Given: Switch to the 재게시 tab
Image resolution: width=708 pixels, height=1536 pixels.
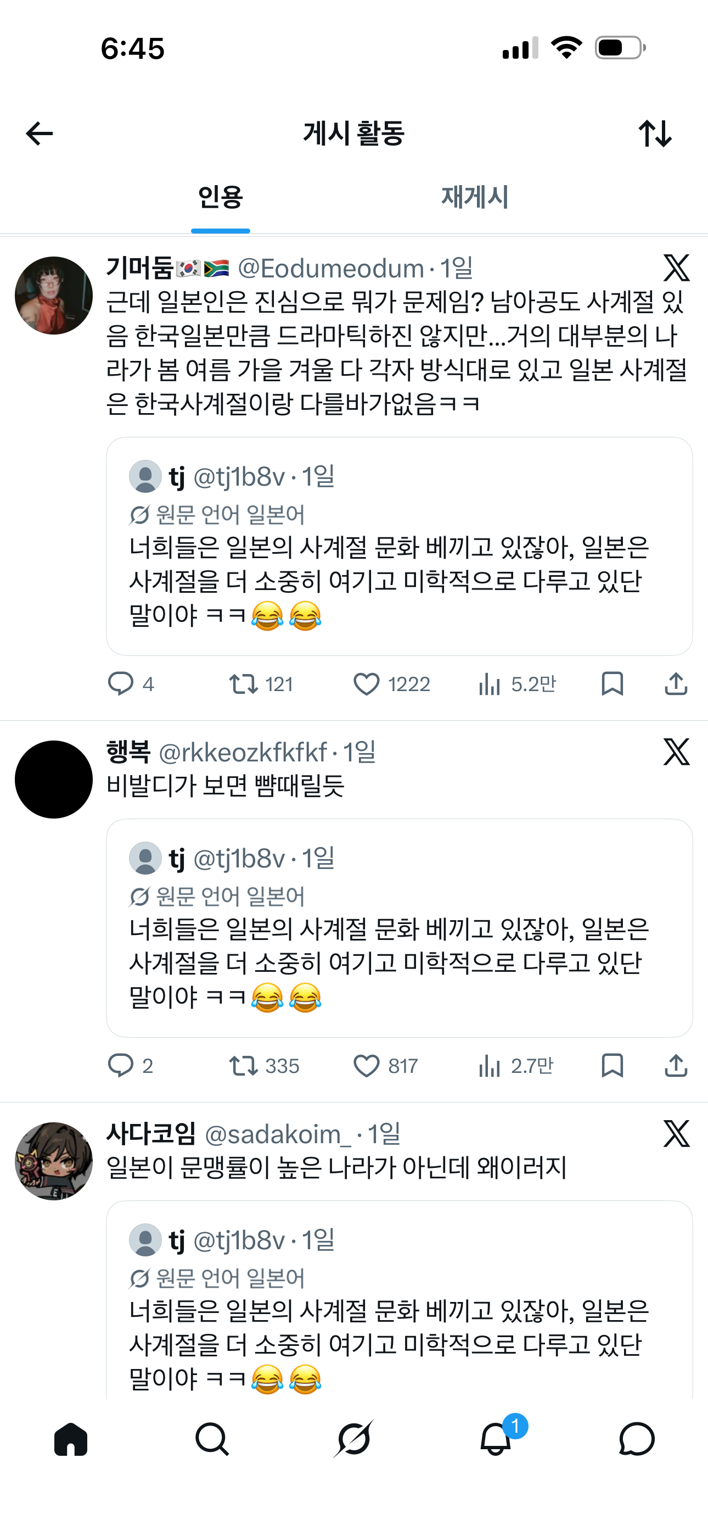Looking at the screenshot, I should click(x=474, y=197).
